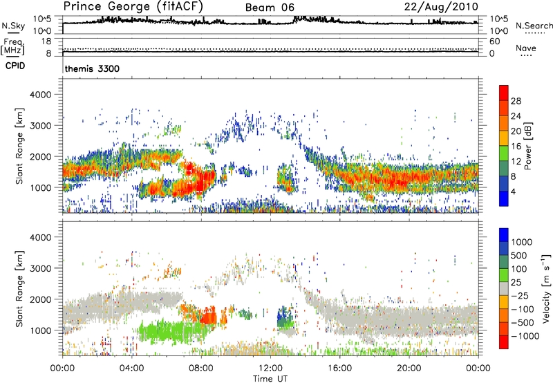Screen dimensions: 553x383
Task: Select the yellow power swatch between 16 and 20
Action: point(504,138)
